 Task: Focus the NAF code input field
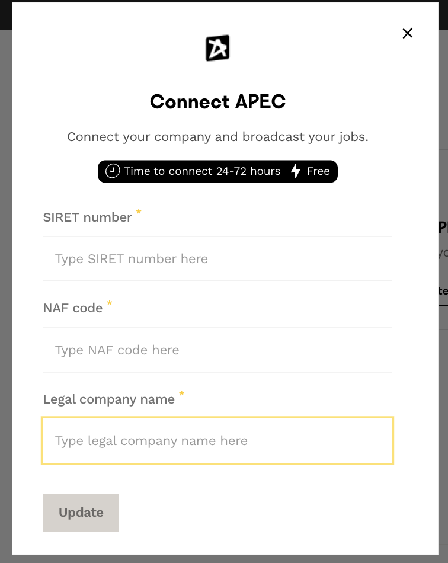(x=217, y=350)
